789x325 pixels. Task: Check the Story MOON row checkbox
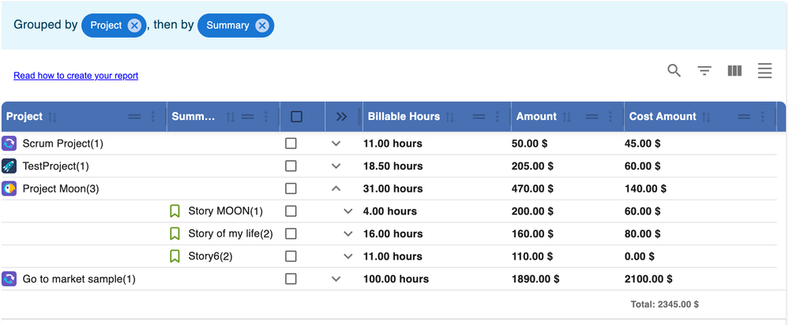[291, 211]
